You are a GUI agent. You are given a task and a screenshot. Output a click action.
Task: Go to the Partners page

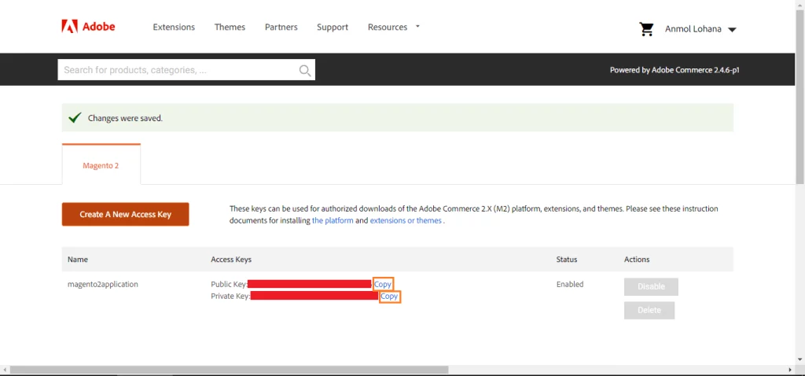tap(281, 28)
